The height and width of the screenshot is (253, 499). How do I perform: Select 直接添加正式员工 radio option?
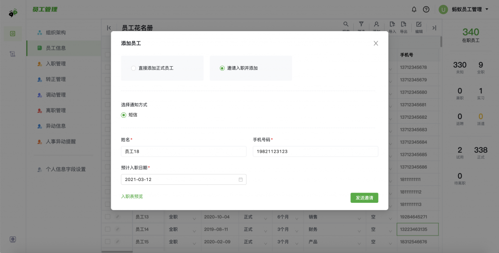[x=134, y=68]
